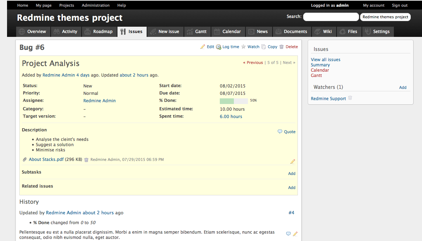Delete attachment About Stacks.pdf via trash icon
This screenshot has height=241, width=422.
point(86,159)
